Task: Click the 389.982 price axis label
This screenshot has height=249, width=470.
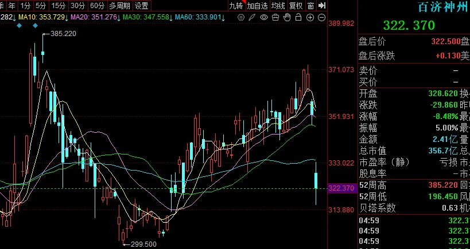Action: tap(341, 23)
